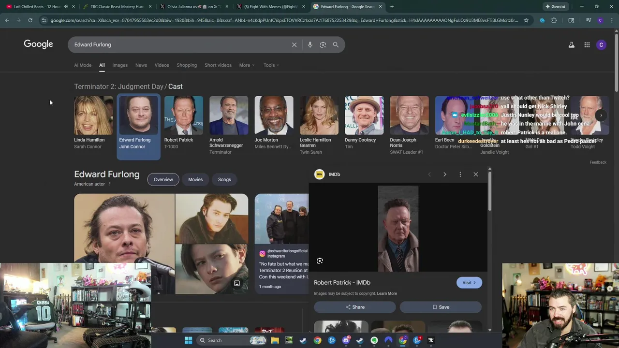Click the Google search text field

pyautogui.click(x=179, y=44)
